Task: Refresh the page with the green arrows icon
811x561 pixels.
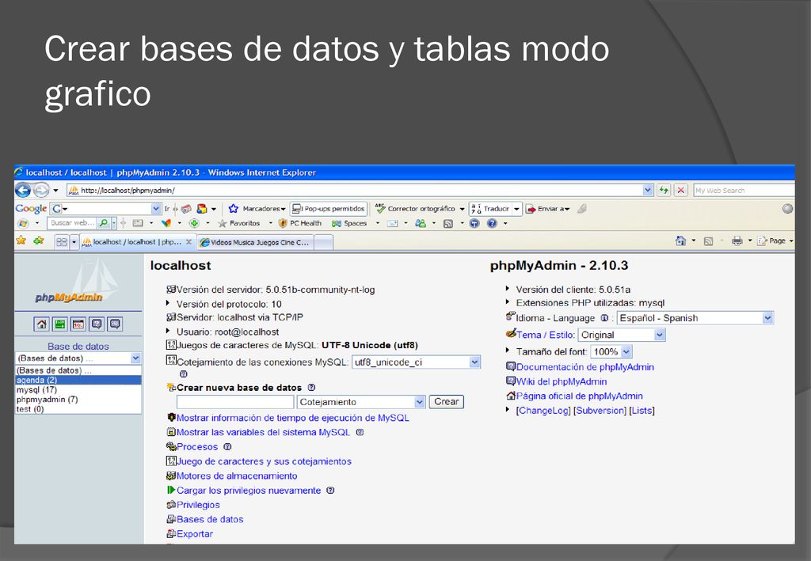Action: (664, 191)
